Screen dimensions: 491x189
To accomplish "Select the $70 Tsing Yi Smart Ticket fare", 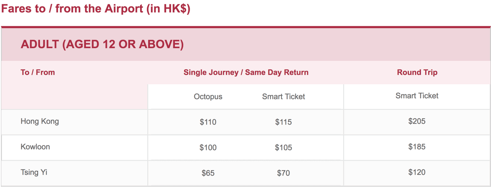I will (x=283, y=173).
